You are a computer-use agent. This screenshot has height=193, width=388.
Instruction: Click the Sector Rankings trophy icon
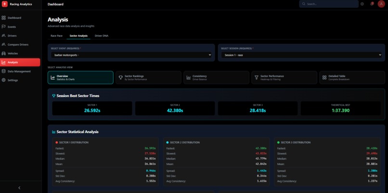120,77
